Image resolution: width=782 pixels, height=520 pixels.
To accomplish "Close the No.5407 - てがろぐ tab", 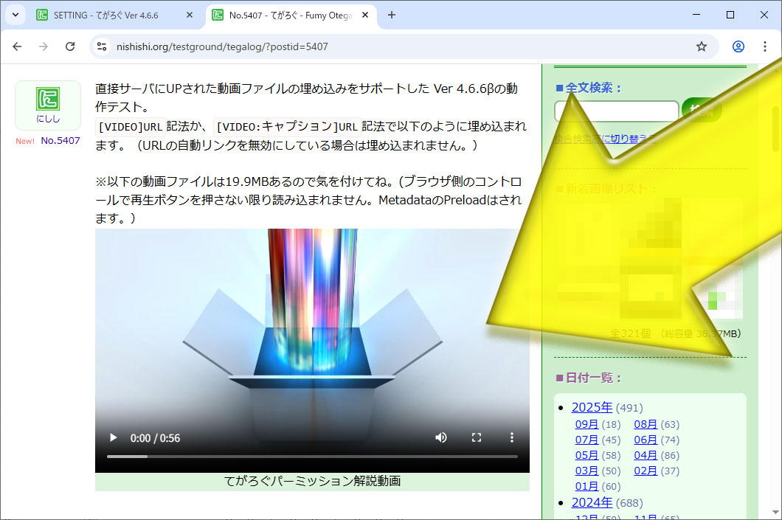I will point(365,15).
